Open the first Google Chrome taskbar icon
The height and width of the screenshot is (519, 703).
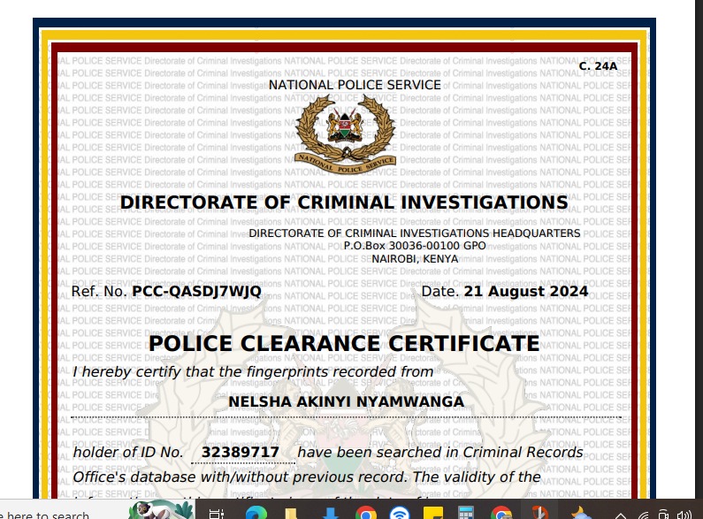pyautogui.click(x=365, y=514)
